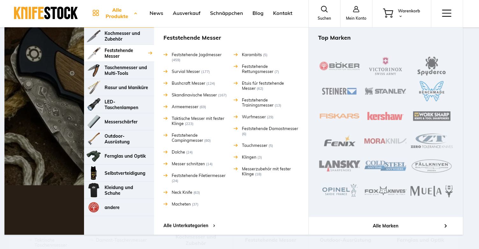Select the Spyderco brand logo
This screenshot has width=479, height=249.
(431, 66)
